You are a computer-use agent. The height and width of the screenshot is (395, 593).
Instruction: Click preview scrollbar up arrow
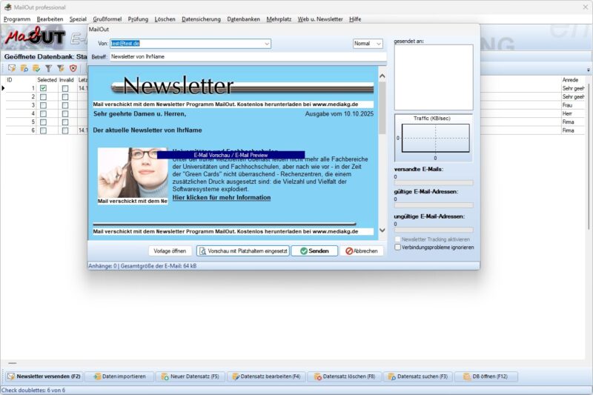tap(382, 76)
